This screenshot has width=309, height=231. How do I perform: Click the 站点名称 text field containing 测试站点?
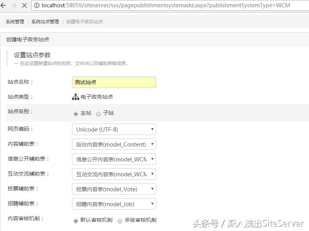click(x=113, y=82)
